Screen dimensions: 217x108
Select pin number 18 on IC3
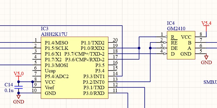point(115,51)
